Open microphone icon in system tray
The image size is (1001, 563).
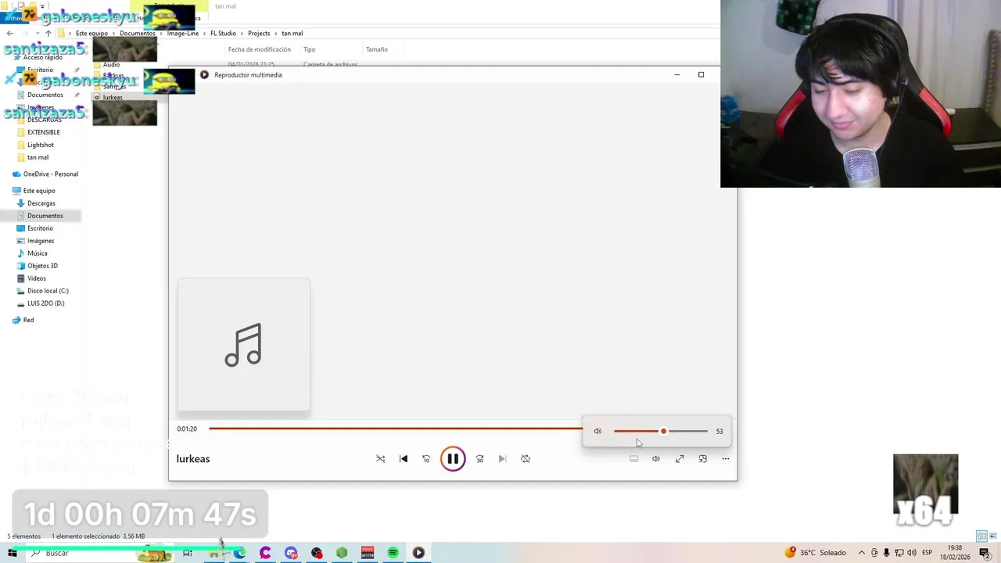886,553
